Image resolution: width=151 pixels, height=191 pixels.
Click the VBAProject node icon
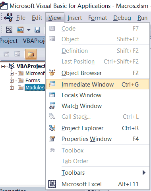pyautogui.click(x=12, y=66)
